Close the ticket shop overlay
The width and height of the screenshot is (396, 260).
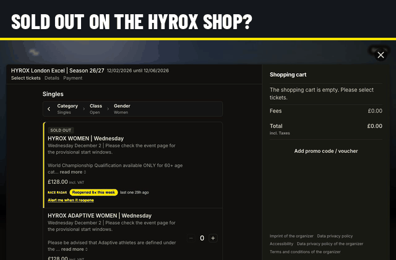point(381,55)
